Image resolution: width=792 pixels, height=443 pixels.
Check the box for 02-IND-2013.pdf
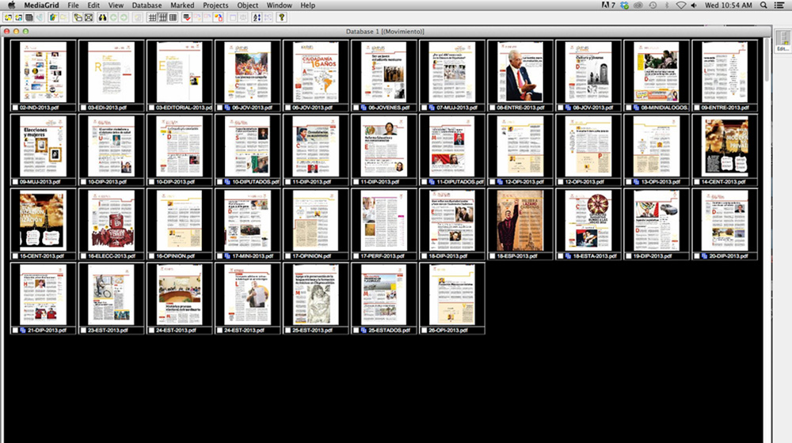pos(15,108)
